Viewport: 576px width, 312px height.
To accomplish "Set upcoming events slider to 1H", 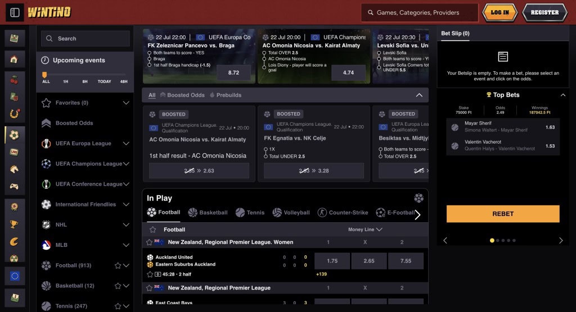I will point(65,82).
